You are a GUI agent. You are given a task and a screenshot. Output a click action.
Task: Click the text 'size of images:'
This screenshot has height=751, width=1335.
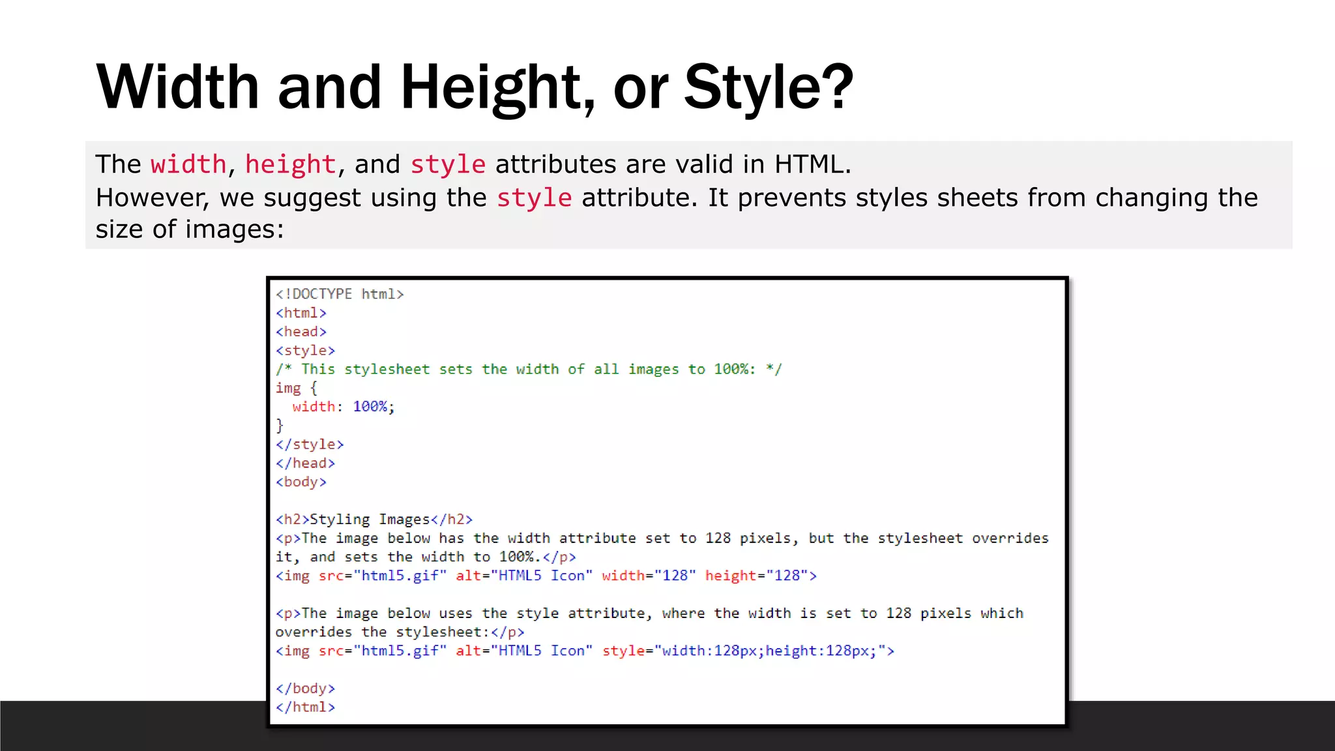[x=190, y=229]
